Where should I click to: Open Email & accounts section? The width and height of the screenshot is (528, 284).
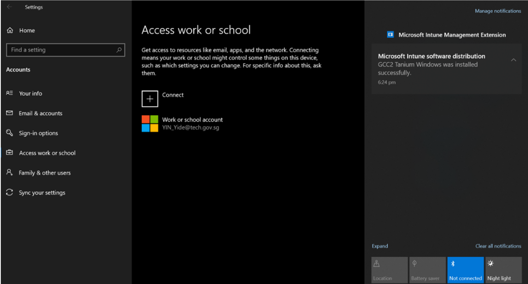click(x=40, y=113)
